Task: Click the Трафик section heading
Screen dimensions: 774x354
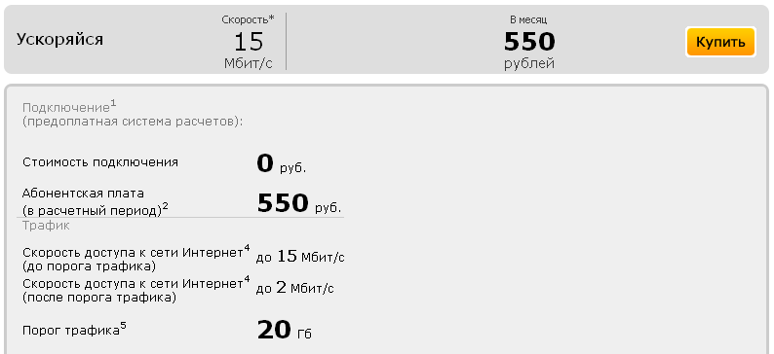Action: (46, 226)
